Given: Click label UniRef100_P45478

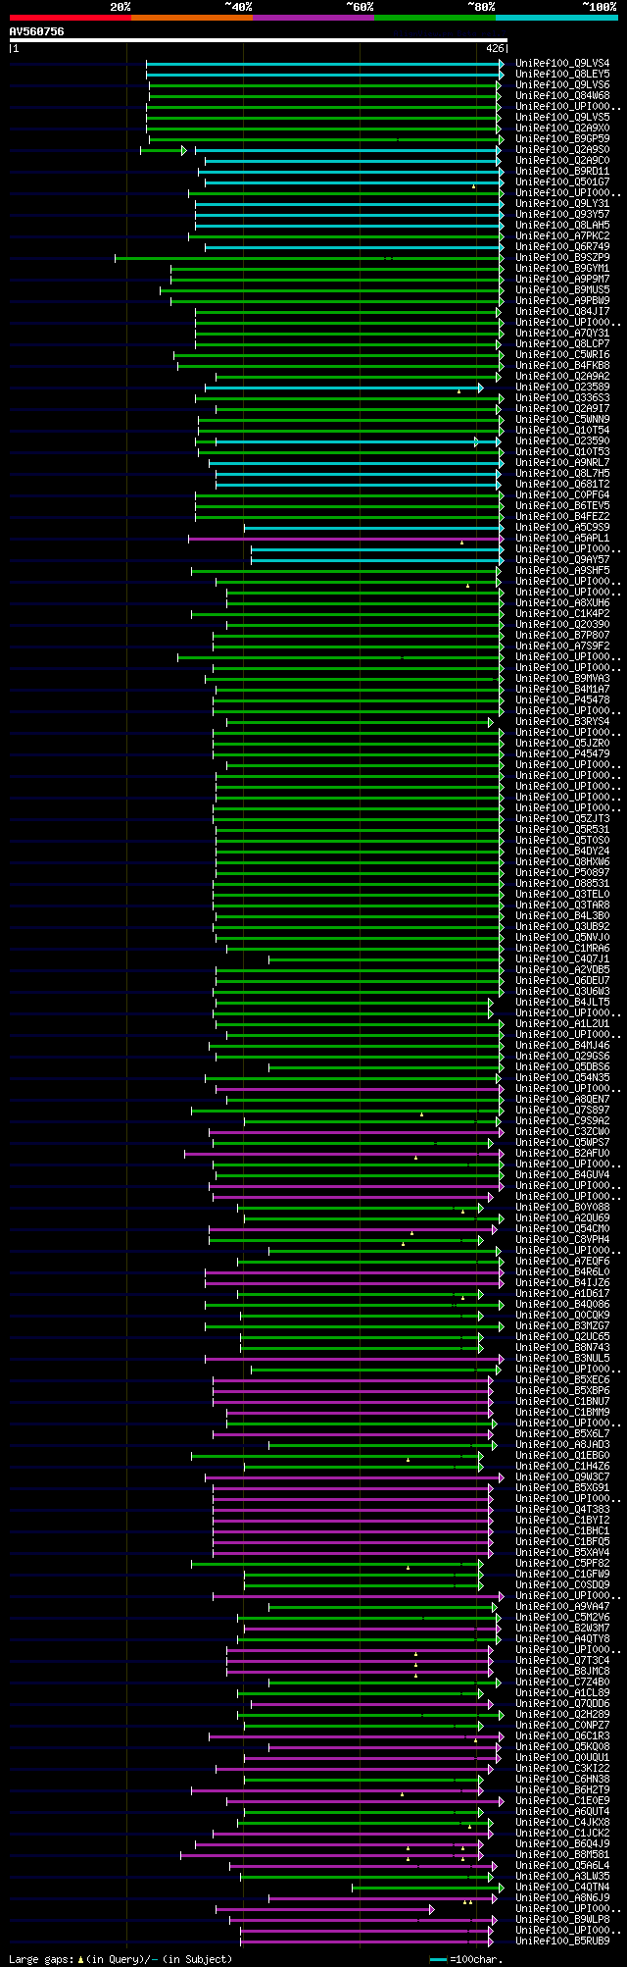Looking at the screenshot, I should [x=562, y=700].
